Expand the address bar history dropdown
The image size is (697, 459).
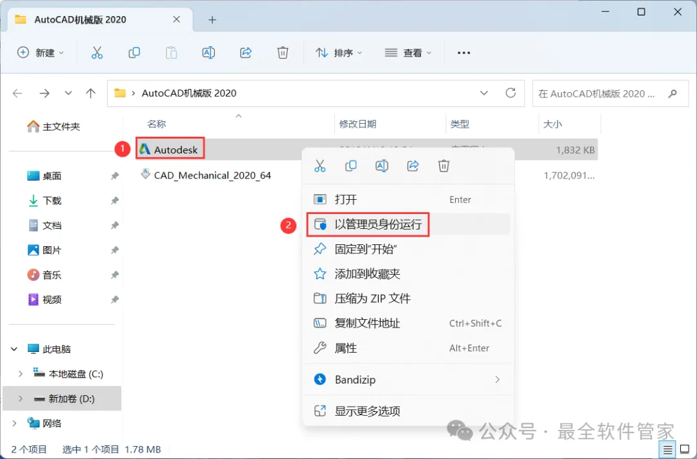coord(484,93)
